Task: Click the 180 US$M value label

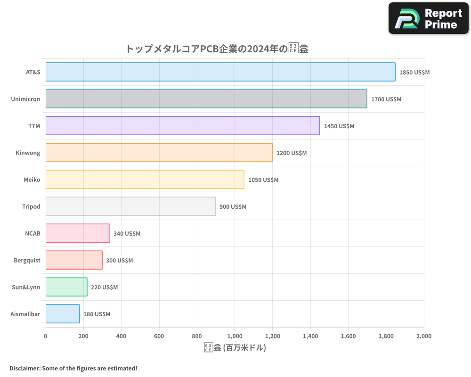Action: click(97, 314)
